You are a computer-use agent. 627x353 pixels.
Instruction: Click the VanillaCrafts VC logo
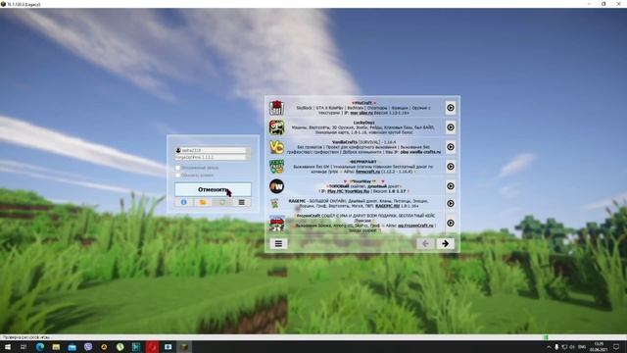(276, 147)
